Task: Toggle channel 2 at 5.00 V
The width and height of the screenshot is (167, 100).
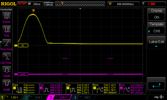Action: click(x=34, y=97)
